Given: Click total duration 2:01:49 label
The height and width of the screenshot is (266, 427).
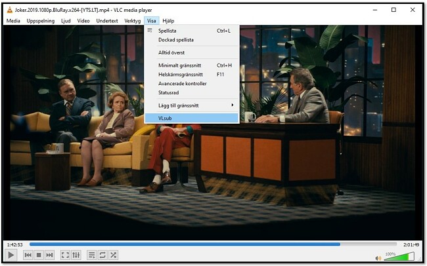Looking at the screenshot, I should pos(411,244).
